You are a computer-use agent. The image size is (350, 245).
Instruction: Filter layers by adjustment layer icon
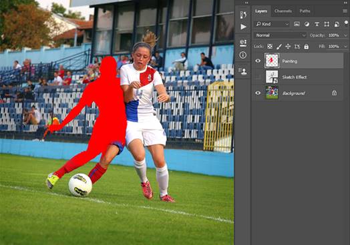[307, 24]
